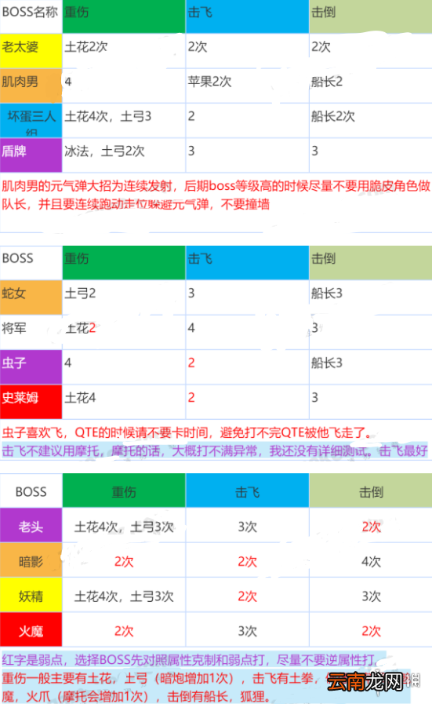Click the 重伤 value 4 for 肌肉男
The width and height of the screenshot is (432, 704).
pyautogui.click(x=68, y=82)
